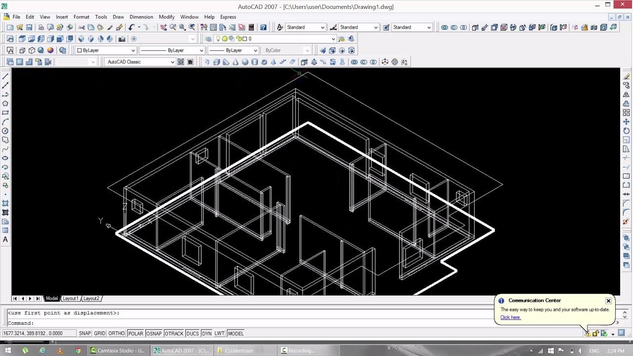
Task: Toggle DUCS in status bar
Action: 192,333
